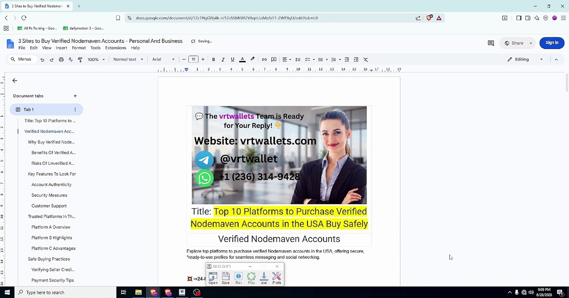
Task: Reload the page in the browser
Action: pos(24,18)
